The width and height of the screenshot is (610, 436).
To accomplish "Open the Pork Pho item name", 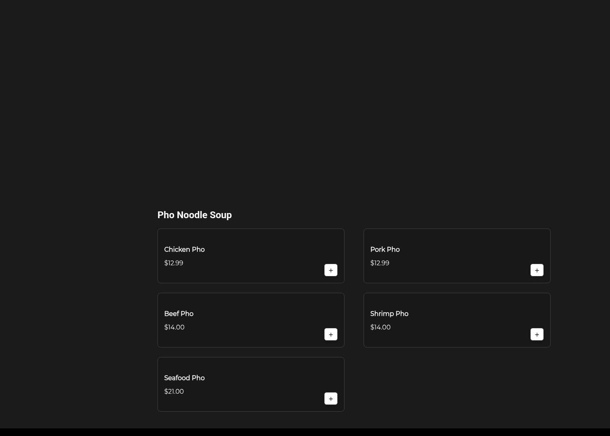I will [x=385, y=249].
